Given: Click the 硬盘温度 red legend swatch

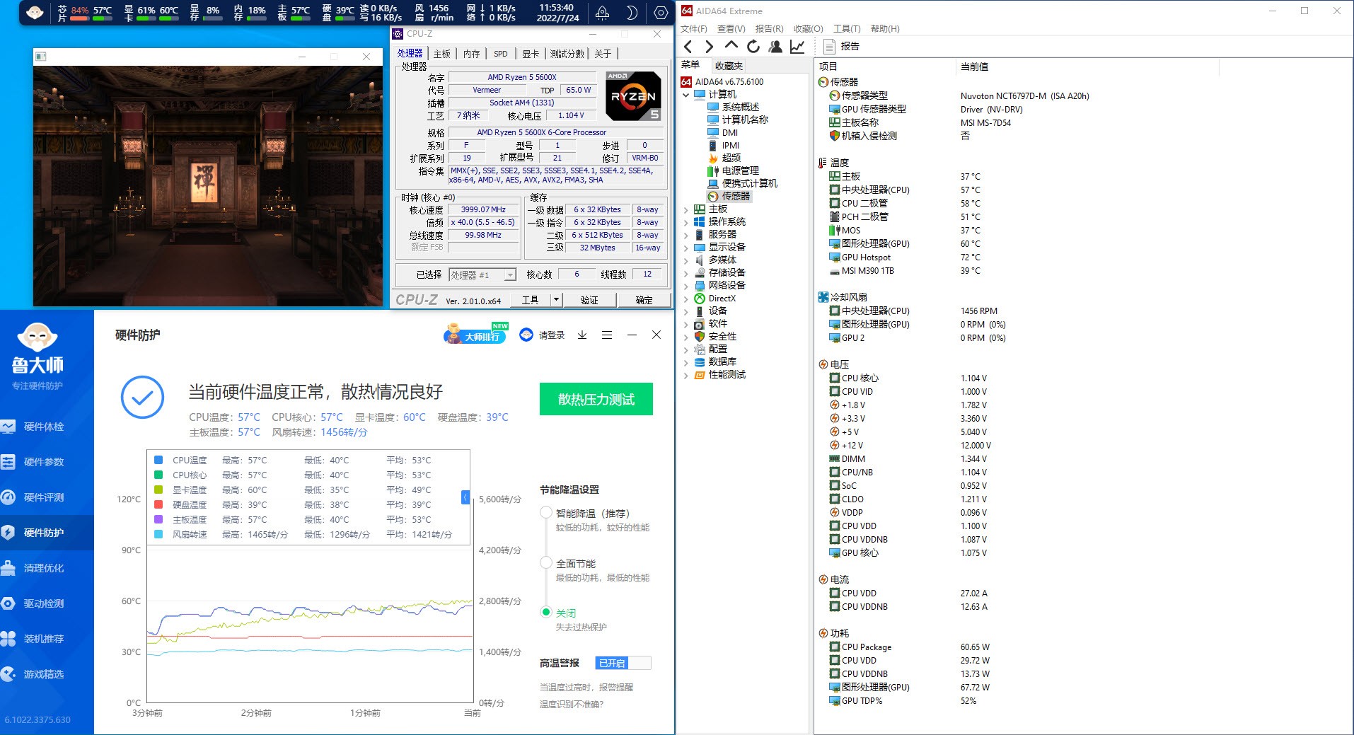Looking at the screenshot, I should pyautogui.click(x=158, y=504).
